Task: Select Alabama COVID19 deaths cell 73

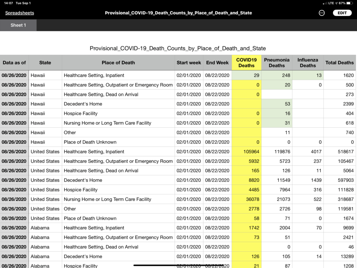Action: point(246,237)
